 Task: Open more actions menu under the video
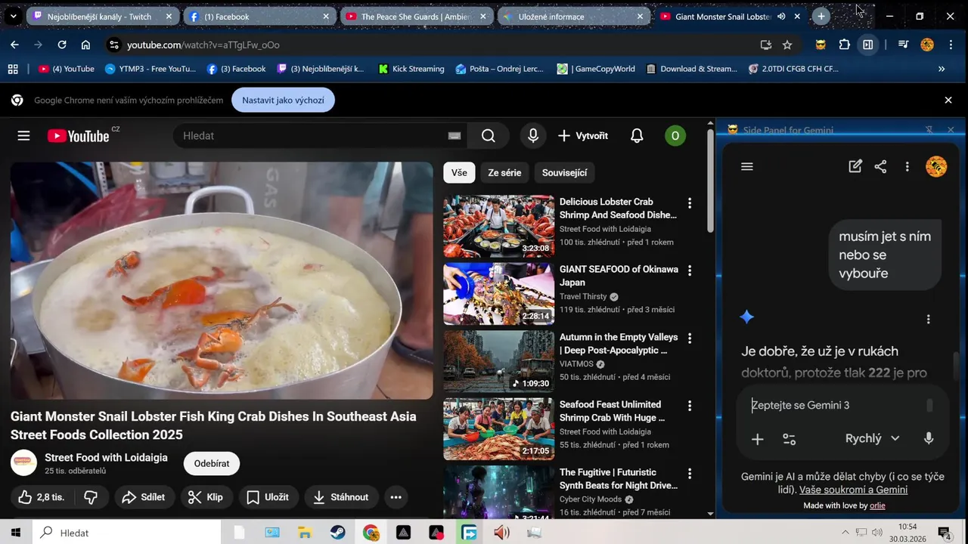[x=396, y=497]
